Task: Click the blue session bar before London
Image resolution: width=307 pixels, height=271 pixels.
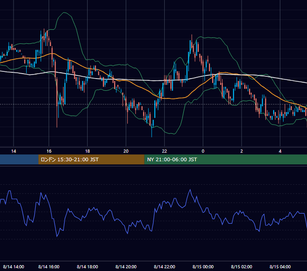Action: click(19, 159)
